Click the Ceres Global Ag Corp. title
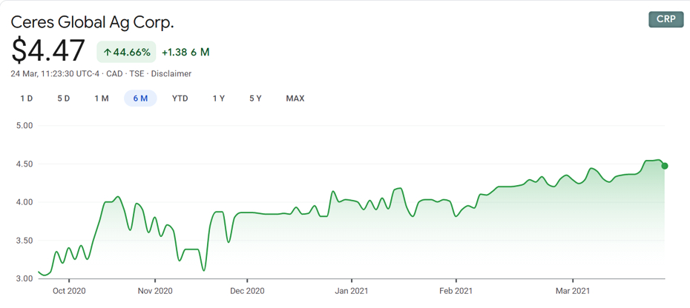Viewport: 690px width, 308px height. click(x=93, y=22)
